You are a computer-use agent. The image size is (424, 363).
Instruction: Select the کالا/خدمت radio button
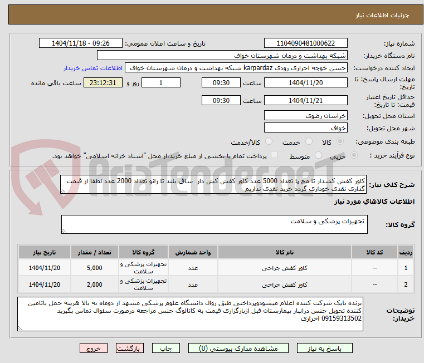(269, 141)
